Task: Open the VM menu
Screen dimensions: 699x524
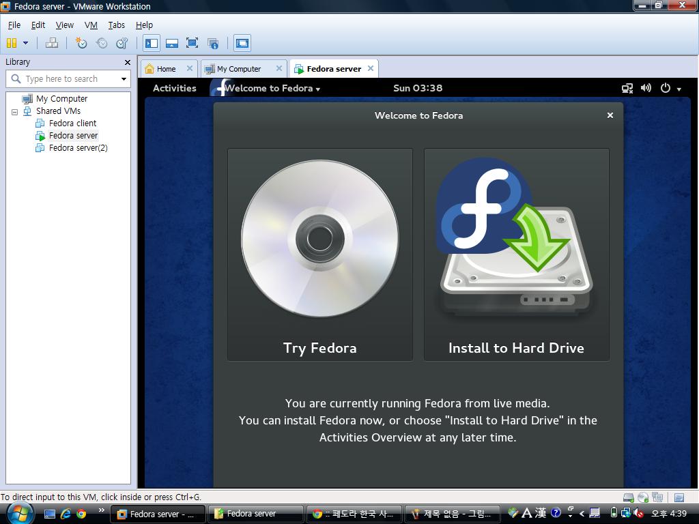Action: point(91,25)
